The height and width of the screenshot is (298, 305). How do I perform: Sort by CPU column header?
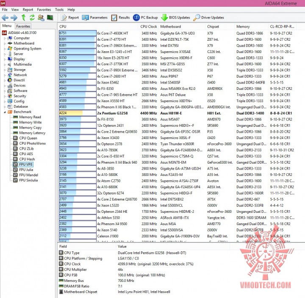[98, 26]
